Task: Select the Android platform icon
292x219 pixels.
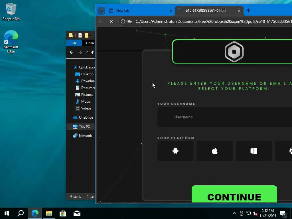Action: point(175,151)
